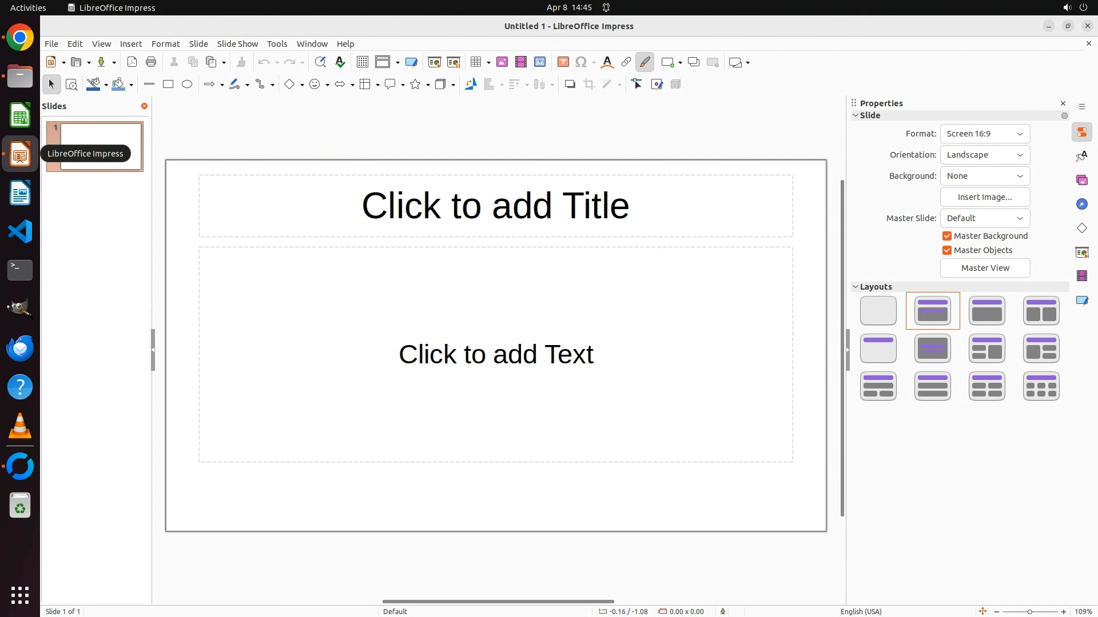Open the Format dropdown showing Screen 16:9
Image resolution: width=1098 pixels, height=617 pixels.
tap(985, 134)
